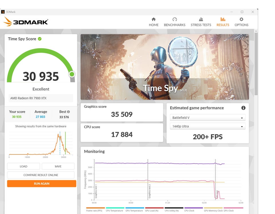Click the LOAD button
The image size is (275, 214).
point(23,166)
